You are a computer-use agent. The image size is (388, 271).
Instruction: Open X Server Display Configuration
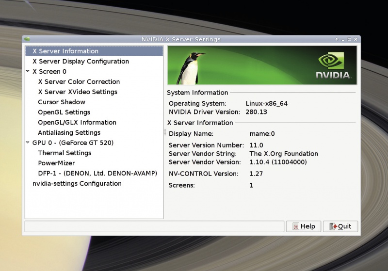coord(81,61)
